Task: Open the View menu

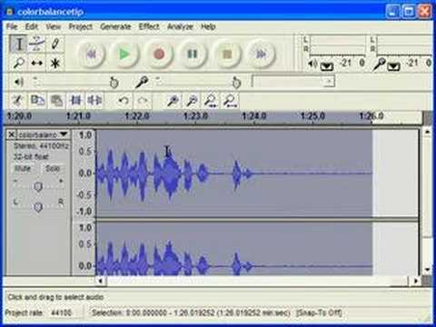Action: (x=54, y=26)
